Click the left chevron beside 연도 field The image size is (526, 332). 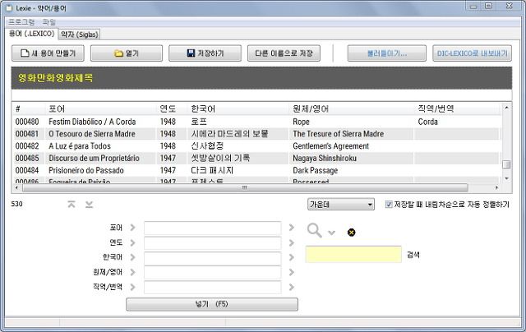tap(132, 242)
